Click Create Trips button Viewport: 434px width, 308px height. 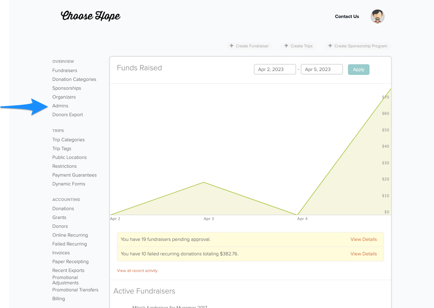click(299, 46)
